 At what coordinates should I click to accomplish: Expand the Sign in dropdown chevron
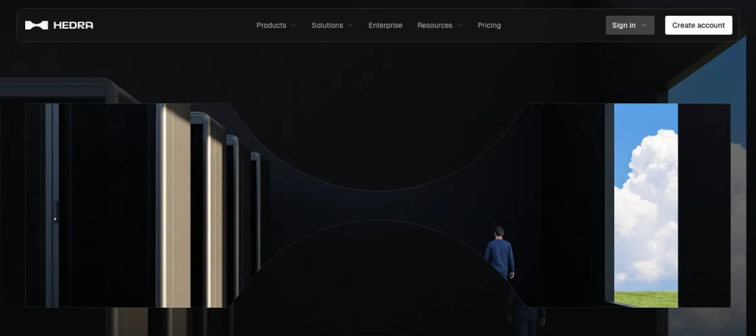coord(644,25)
